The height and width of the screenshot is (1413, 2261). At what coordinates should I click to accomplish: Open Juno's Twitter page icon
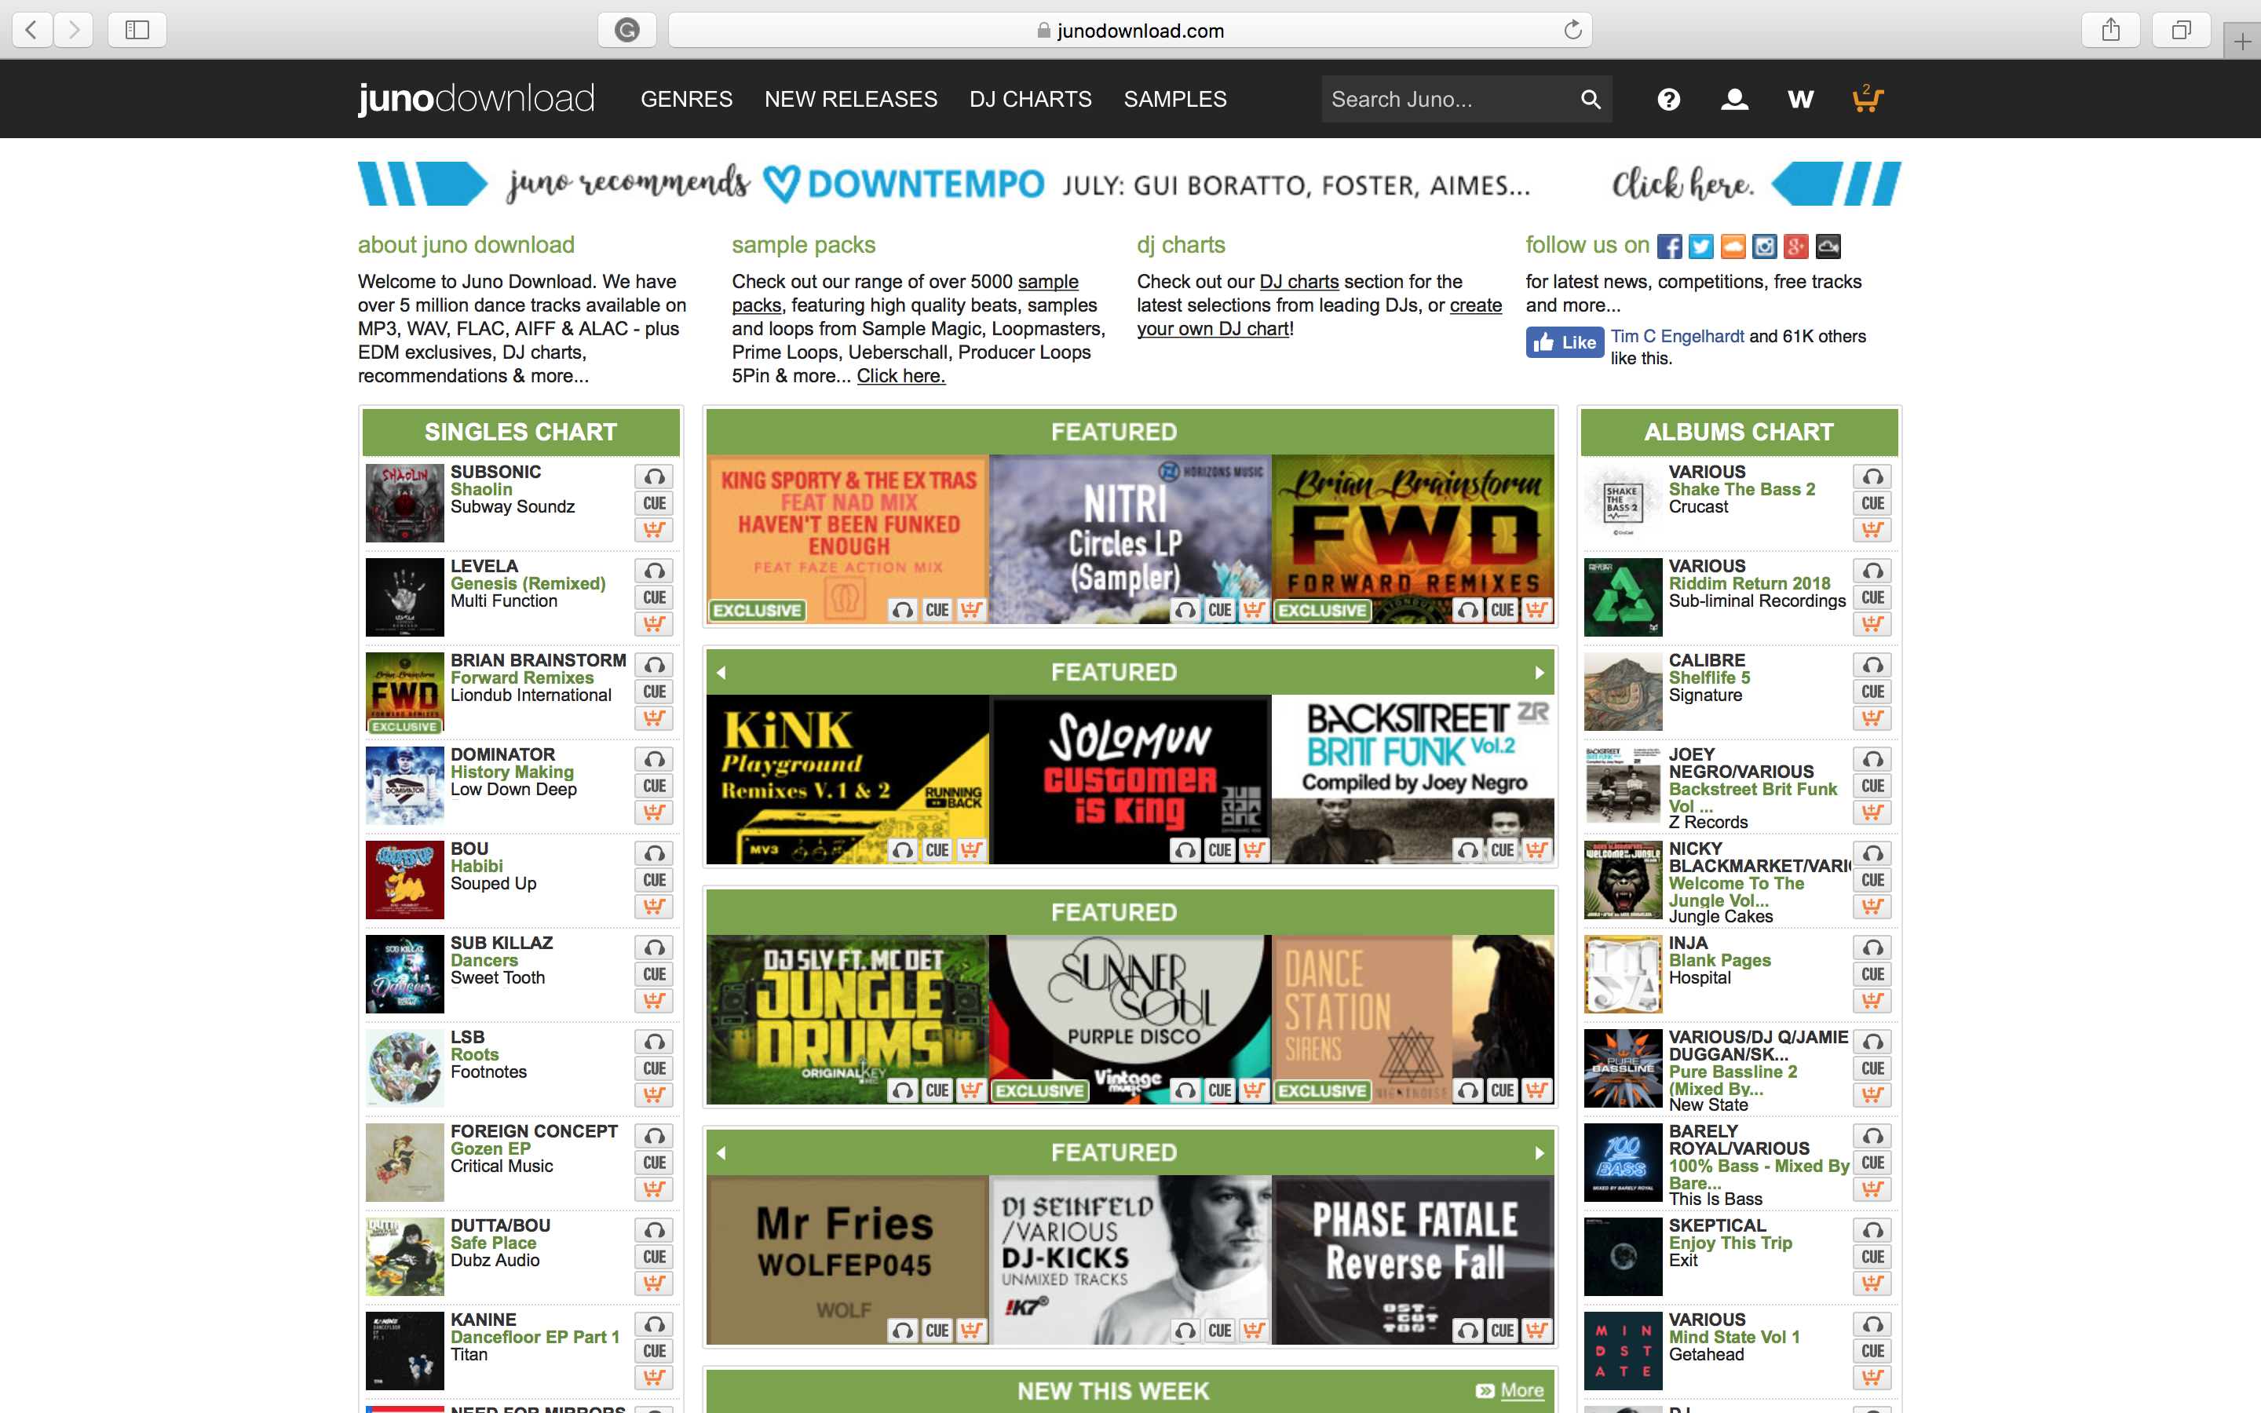(1701, 246)
